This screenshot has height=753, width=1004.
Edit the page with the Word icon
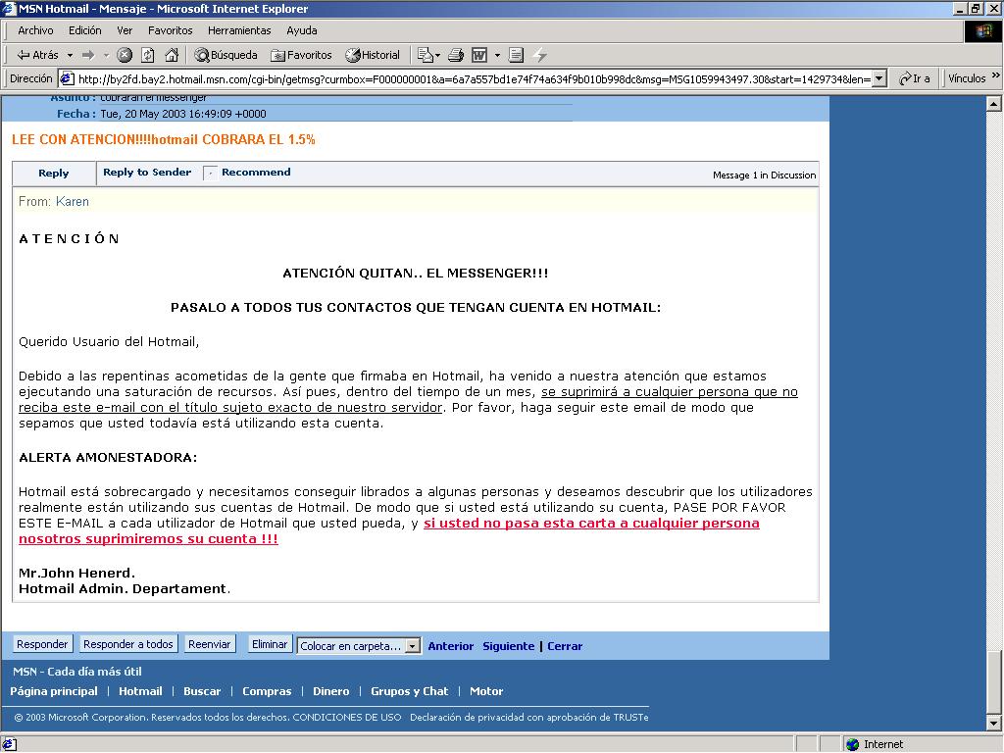pyautogui.click(x=479, y=55)
